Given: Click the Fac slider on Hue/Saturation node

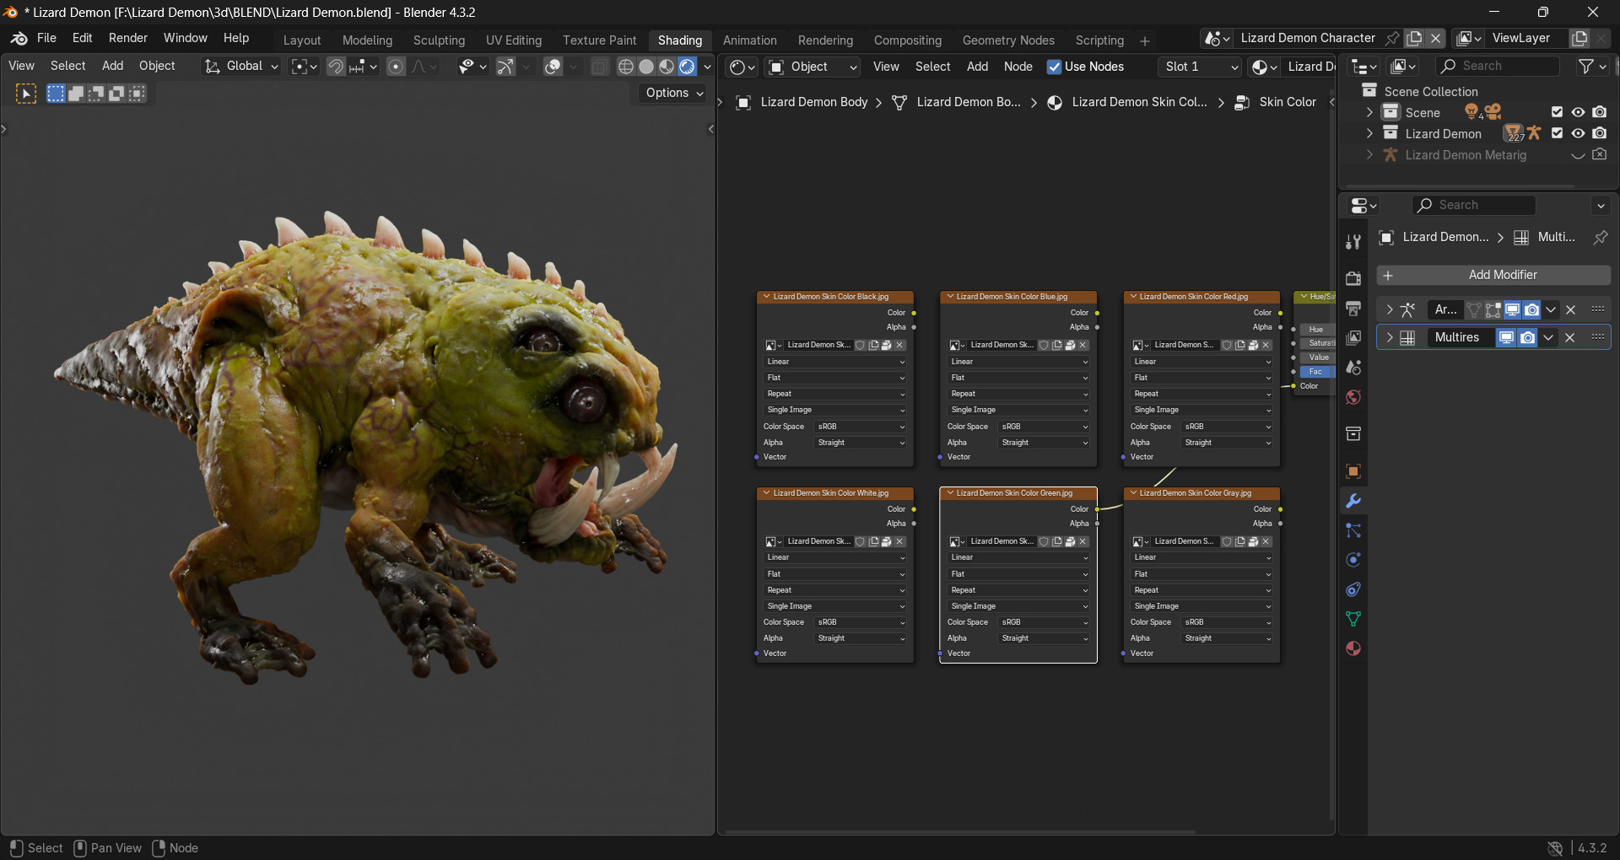Looking at the screenshot, I should [1315, 372].
